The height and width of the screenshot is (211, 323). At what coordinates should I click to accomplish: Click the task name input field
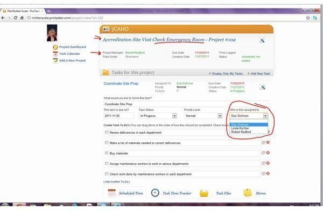tap(186, 104)
